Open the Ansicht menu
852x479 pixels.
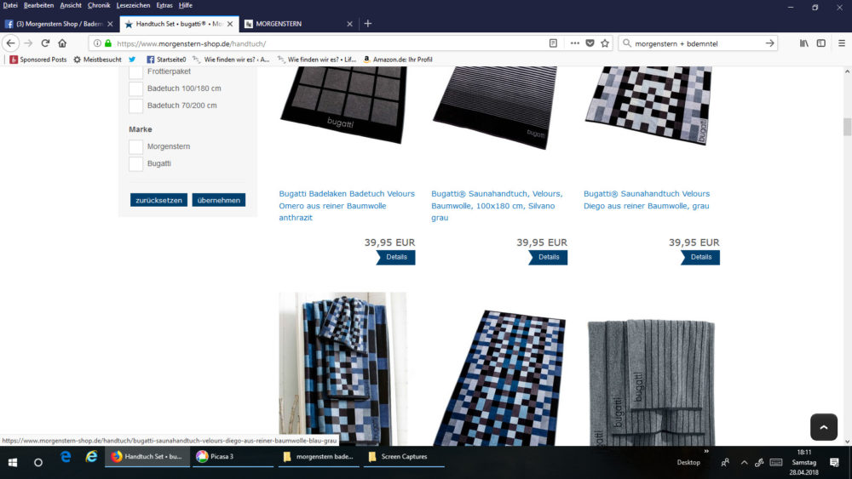point(71,5)
